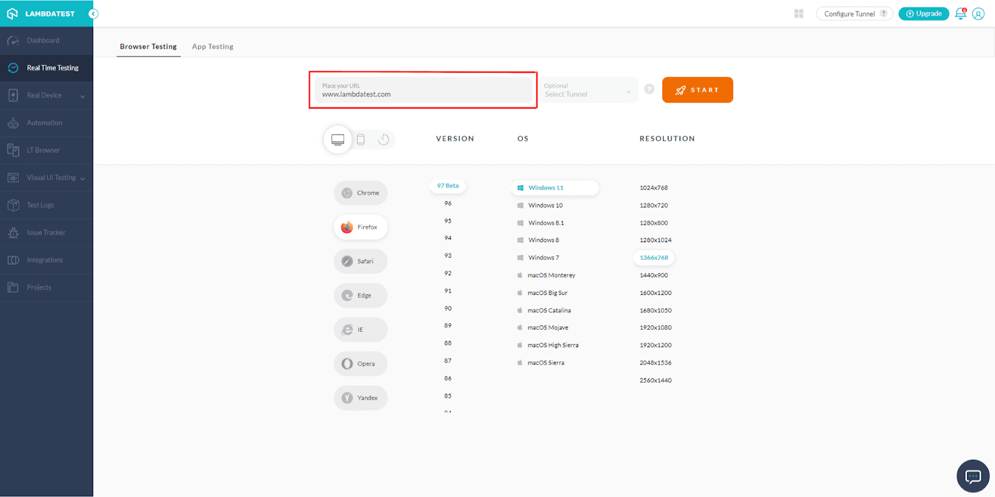Image resolution: width=995 pixels, height=497 pixels.
Task: Open the Select Tunnel dropdown
Action: (588, 90)
